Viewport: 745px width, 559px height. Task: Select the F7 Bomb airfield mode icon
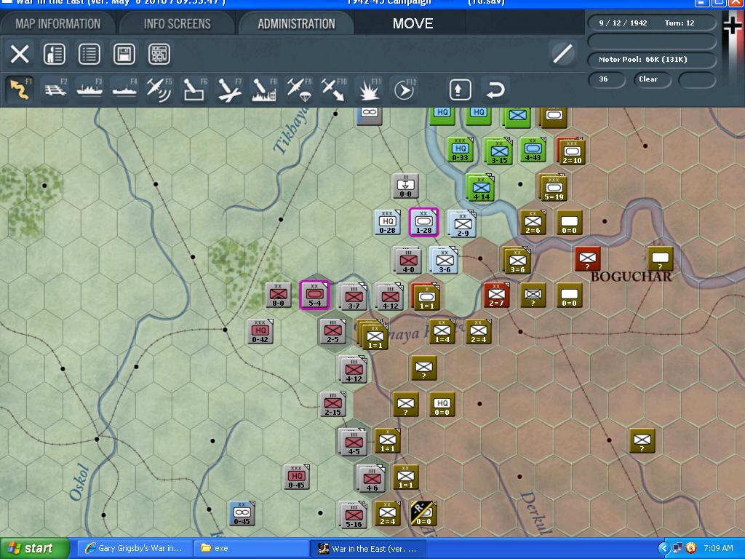(229, 90)
